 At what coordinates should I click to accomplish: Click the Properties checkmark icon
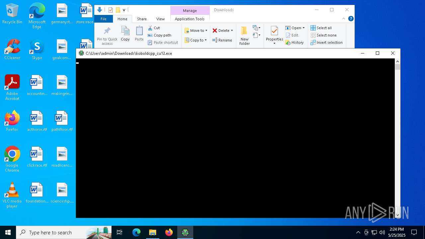tap(274, 31)
